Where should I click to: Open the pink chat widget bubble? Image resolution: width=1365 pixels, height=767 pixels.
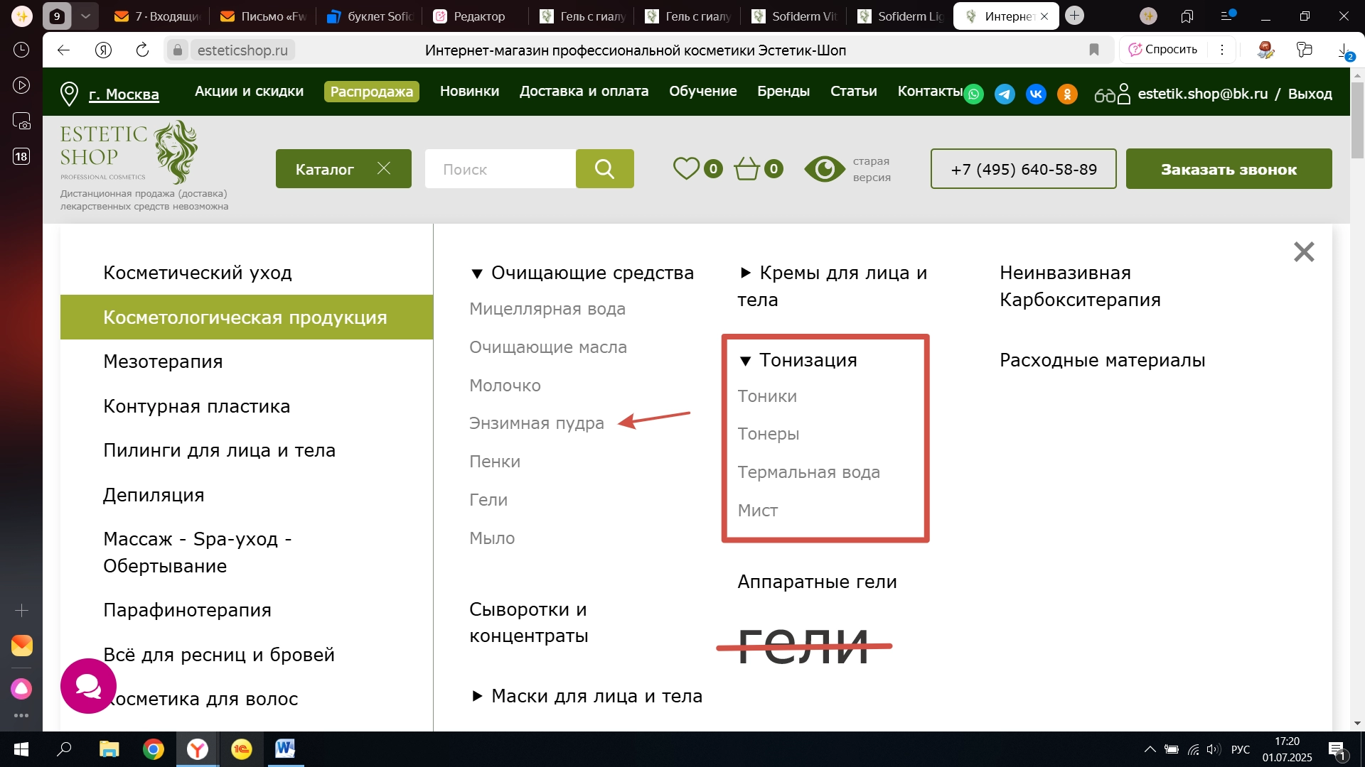[88, 686]
